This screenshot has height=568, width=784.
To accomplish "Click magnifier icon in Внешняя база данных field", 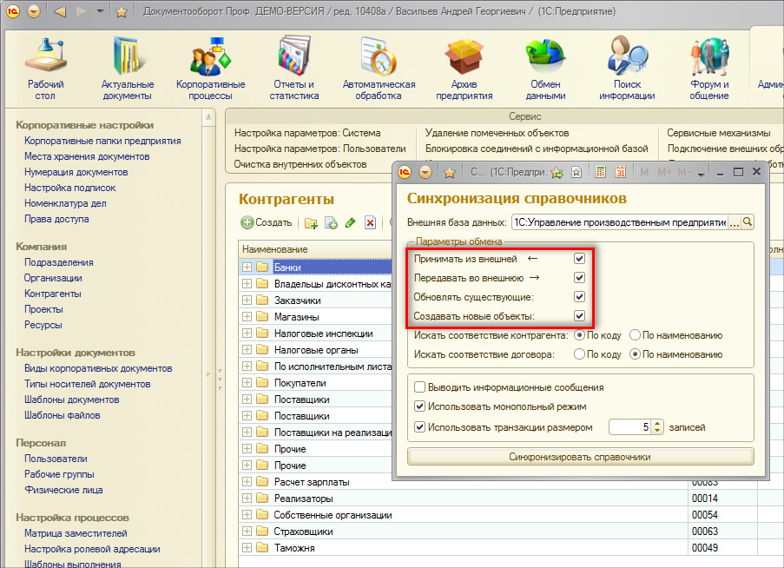I will [748, 222].
